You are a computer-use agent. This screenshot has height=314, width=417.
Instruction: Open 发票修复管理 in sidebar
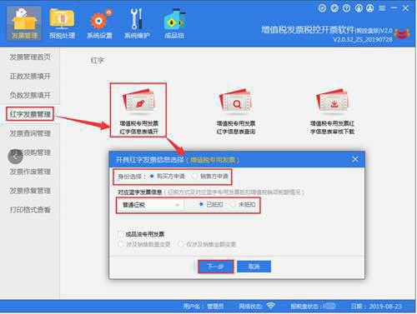[30, 191]
